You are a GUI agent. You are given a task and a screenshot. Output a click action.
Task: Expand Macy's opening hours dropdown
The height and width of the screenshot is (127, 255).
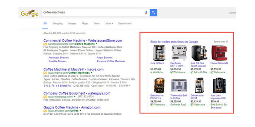pyautogui.click(x=129, y=86)
